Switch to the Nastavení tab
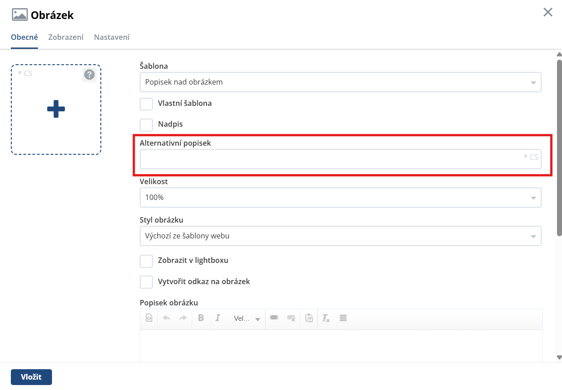This screenshot has height=390, width=562. 112,38
